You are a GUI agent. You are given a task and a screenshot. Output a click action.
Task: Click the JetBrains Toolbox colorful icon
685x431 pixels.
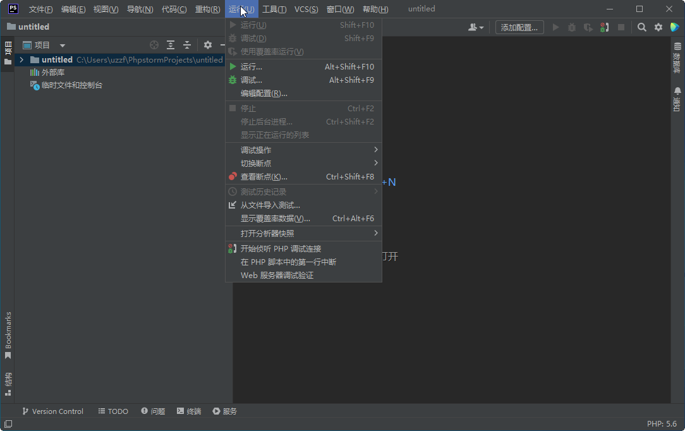point(674,28)
